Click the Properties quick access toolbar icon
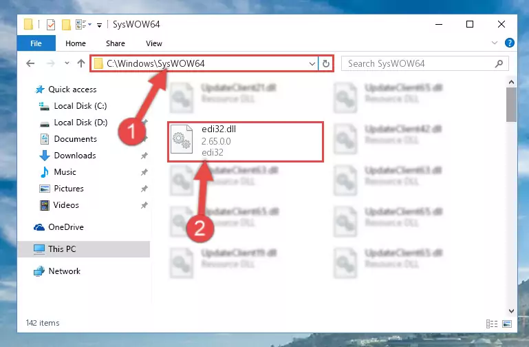Viewport: 529px width, 347px height. click(51, 24)
